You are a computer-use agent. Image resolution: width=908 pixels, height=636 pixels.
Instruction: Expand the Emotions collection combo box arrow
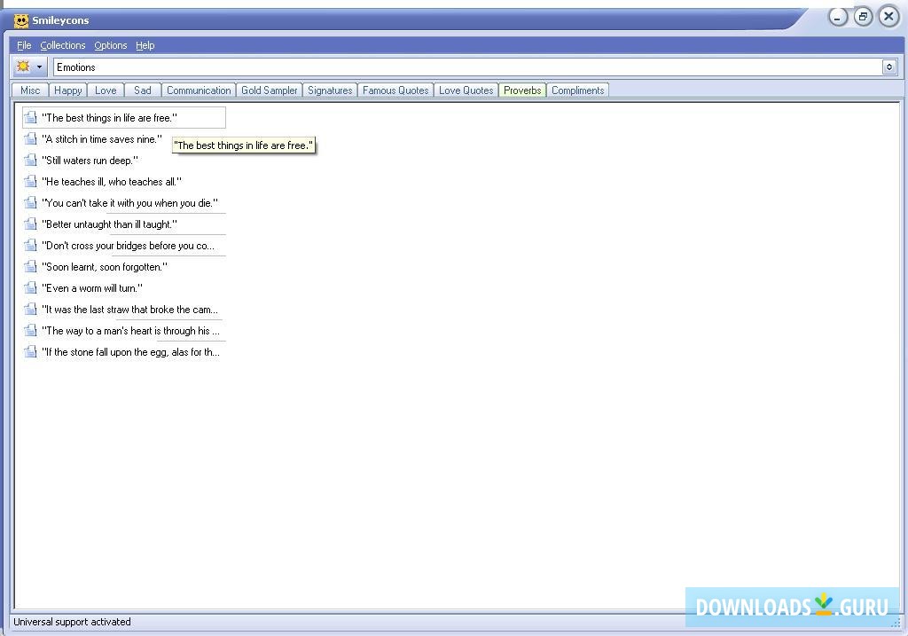(x=889, y=67)
